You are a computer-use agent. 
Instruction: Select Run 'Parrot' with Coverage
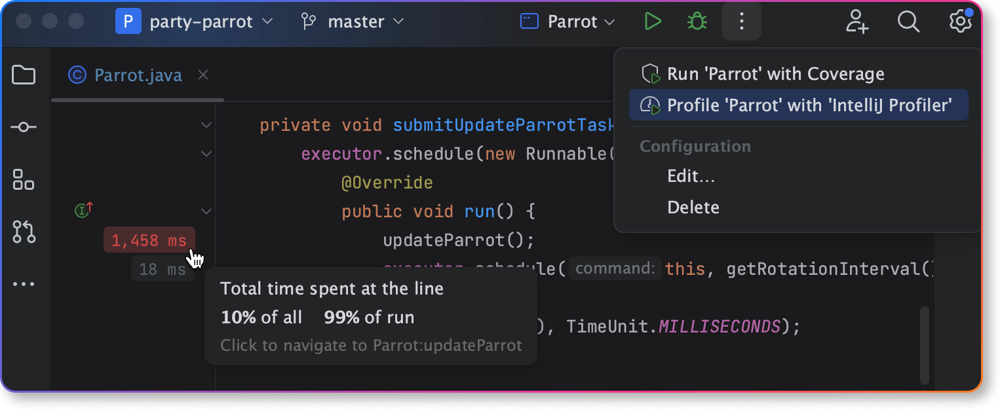point(798,74)
